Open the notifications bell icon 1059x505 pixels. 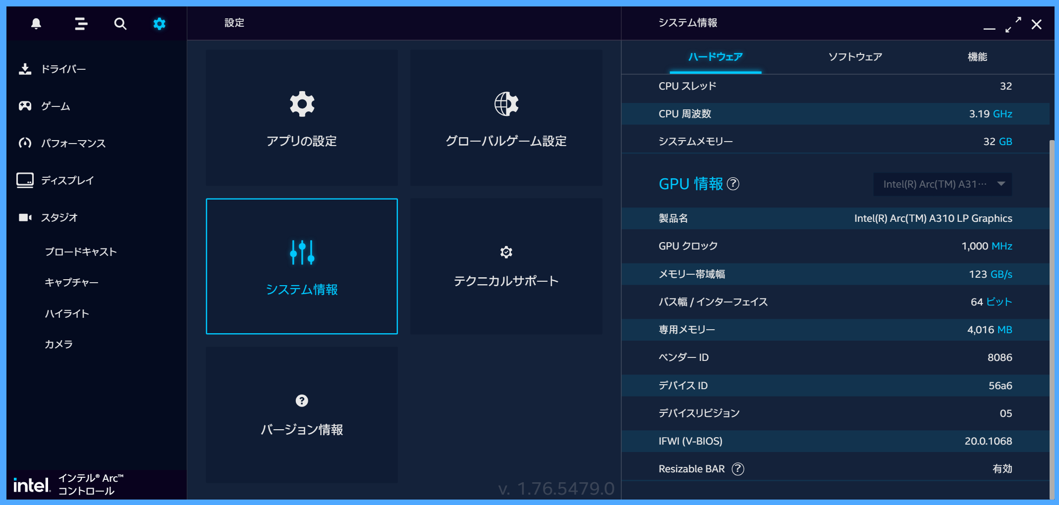click(x=36, y=23)
